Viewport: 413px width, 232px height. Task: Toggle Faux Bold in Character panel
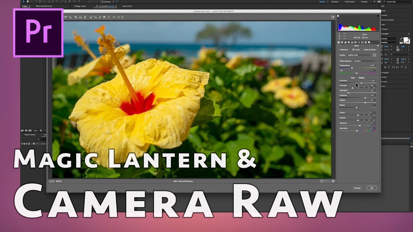click(385, 67)
